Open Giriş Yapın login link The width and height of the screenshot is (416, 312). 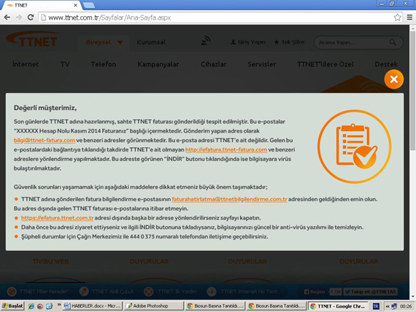248,42
